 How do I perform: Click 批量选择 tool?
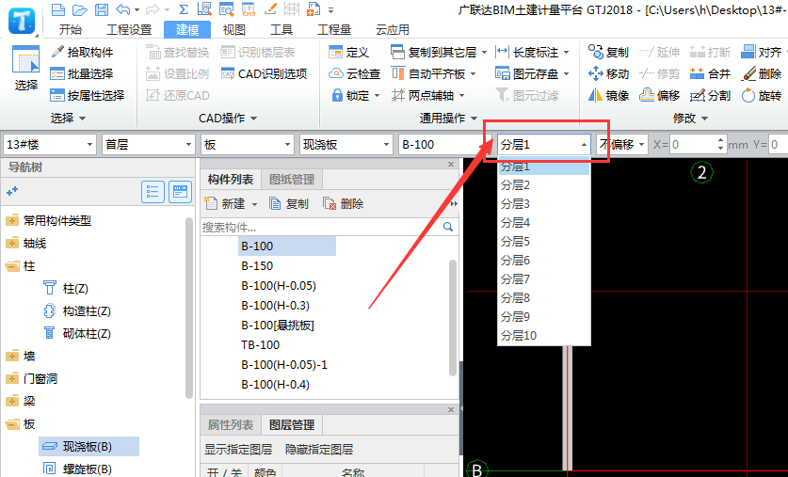tap(82, 73)
